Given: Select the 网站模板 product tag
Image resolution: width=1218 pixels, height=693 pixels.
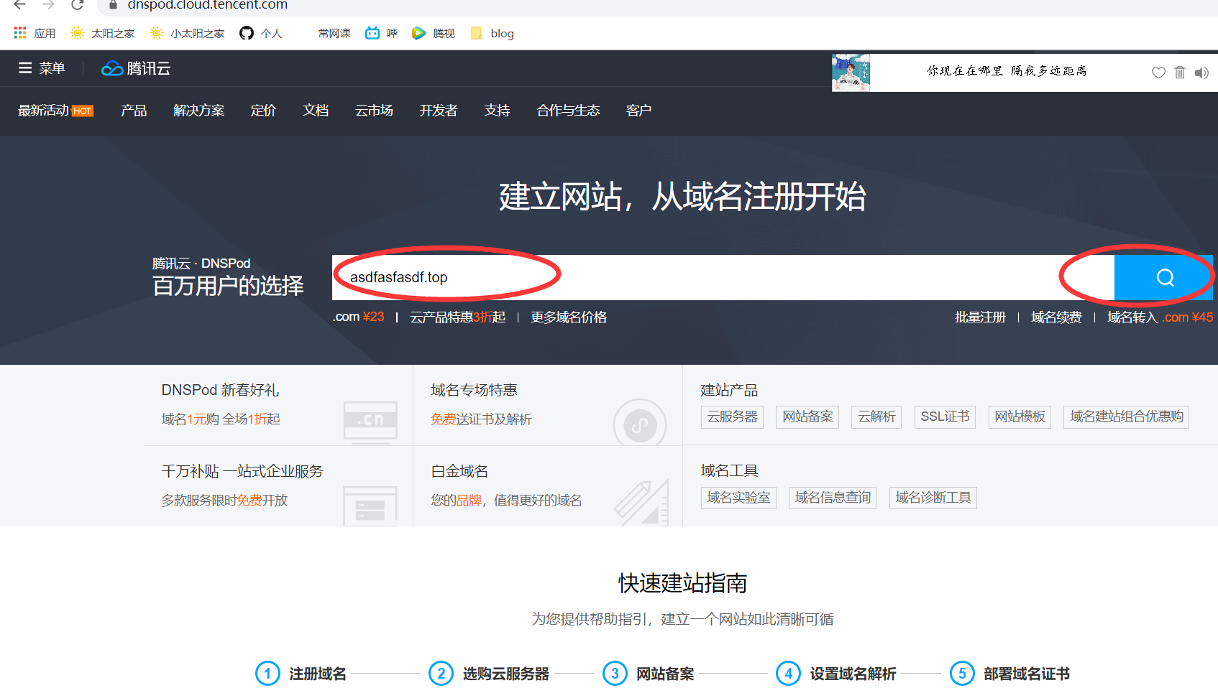Looking at the screenshot, I should coord(1020,417).
